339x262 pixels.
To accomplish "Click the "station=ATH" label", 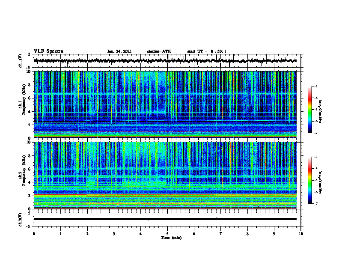I will (159, 51).
